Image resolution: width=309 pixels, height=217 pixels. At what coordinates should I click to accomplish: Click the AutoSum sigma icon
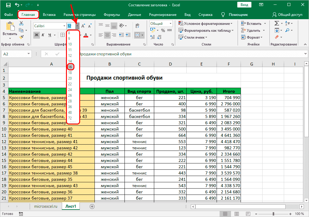[277, 24]
